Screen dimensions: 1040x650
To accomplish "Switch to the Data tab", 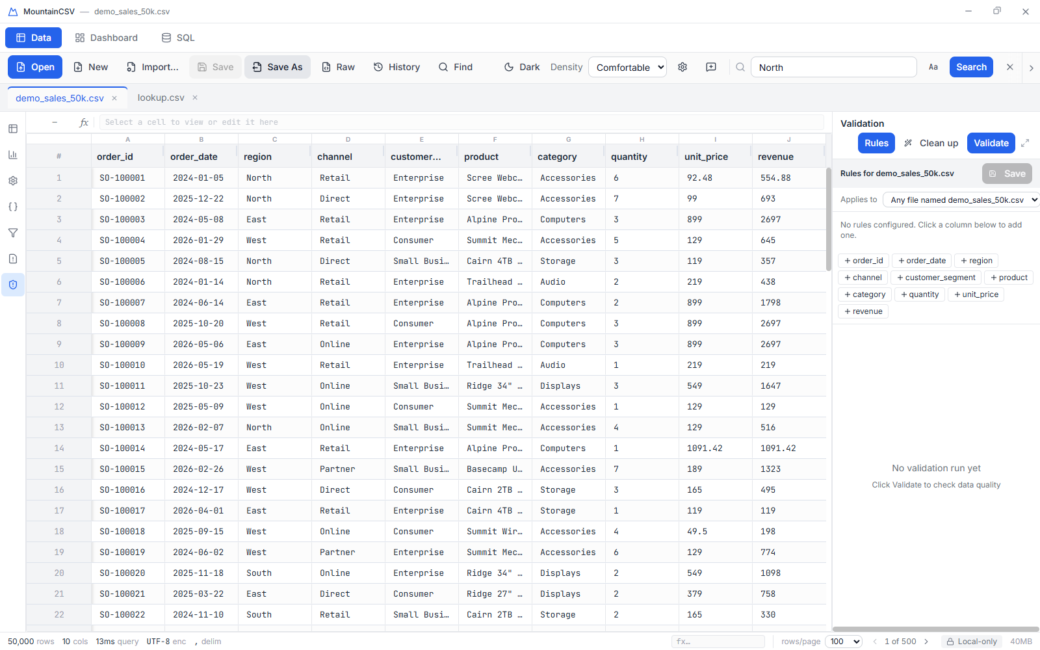I will [33, 38].
